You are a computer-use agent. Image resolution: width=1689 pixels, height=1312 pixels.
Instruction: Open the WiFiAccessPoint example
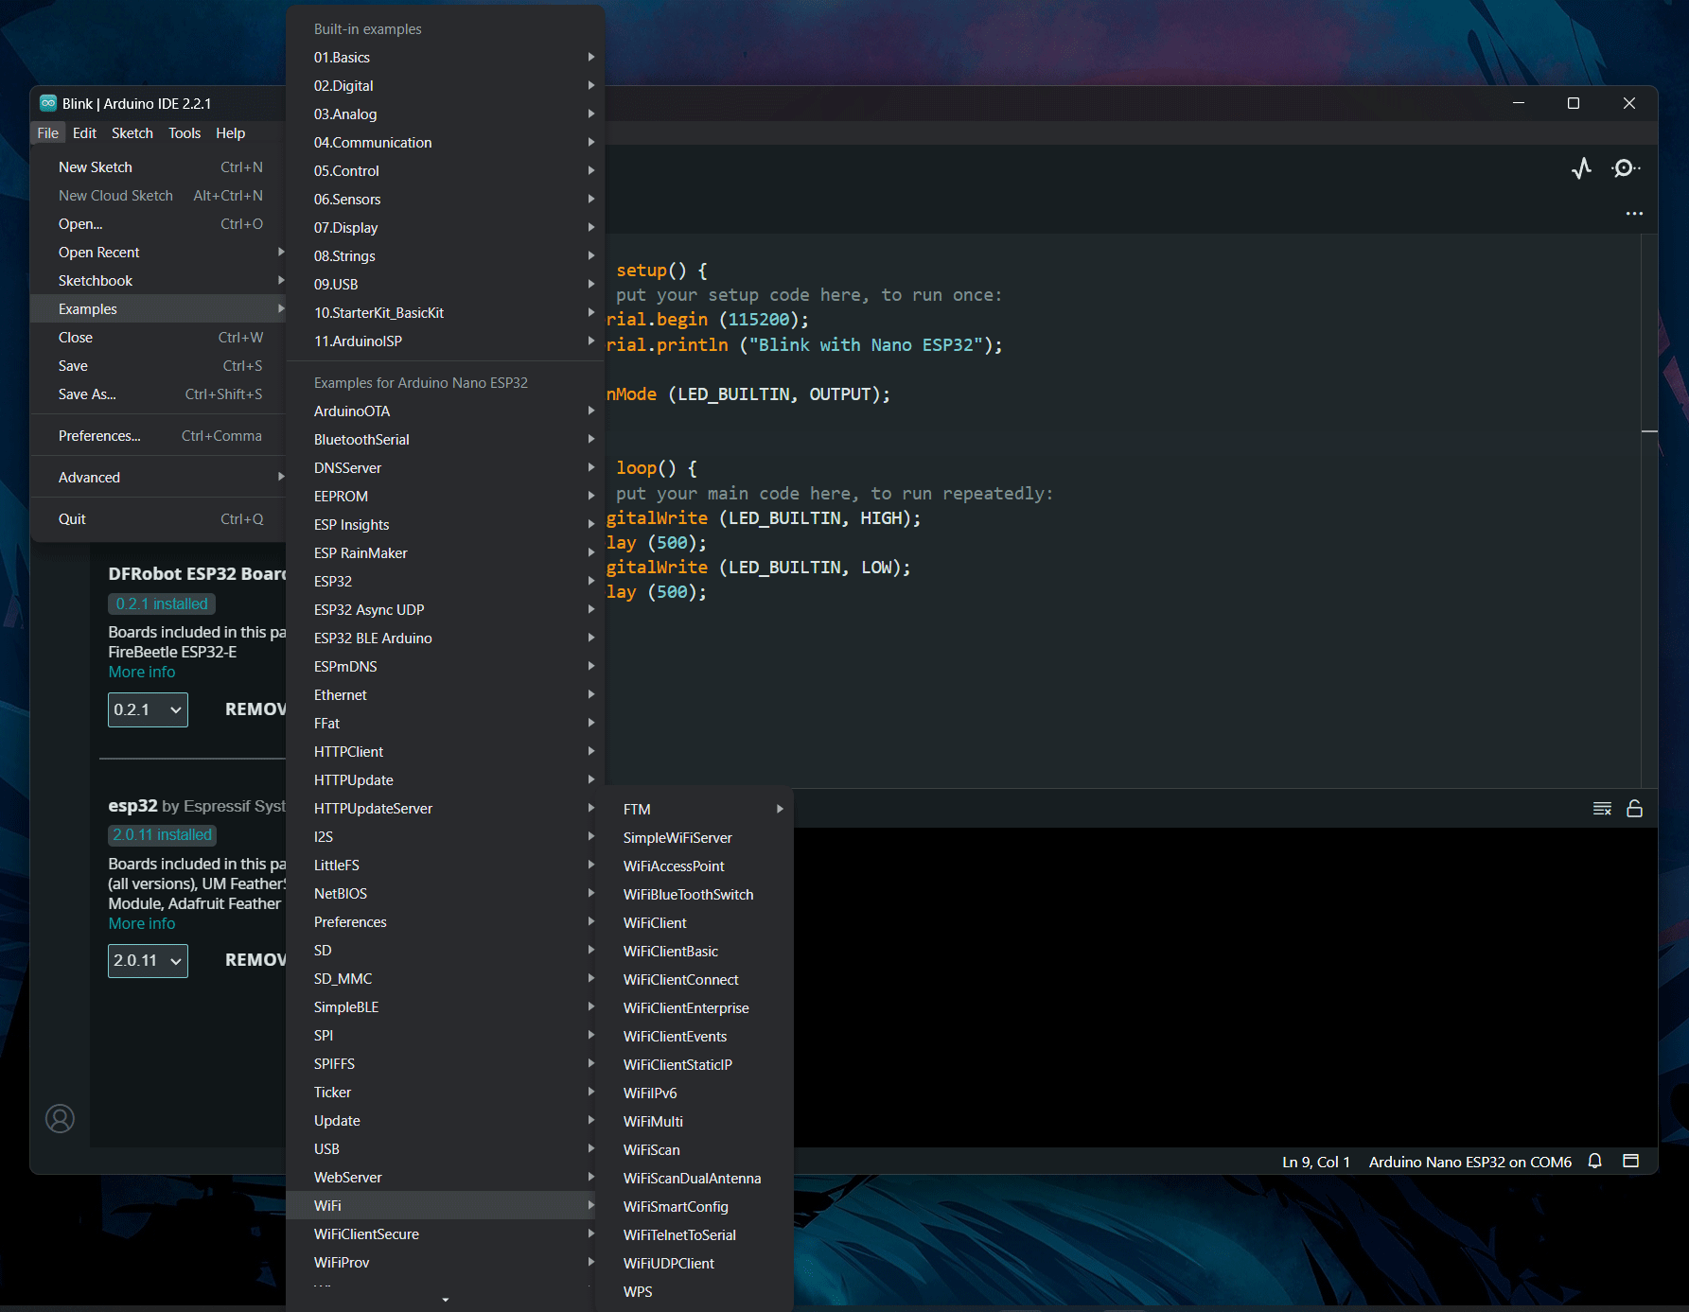(695, 866)
